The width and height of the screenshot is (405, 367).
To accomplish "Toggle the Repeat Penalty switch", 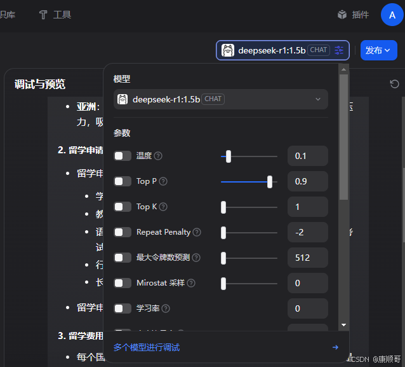I will [123, 232].
